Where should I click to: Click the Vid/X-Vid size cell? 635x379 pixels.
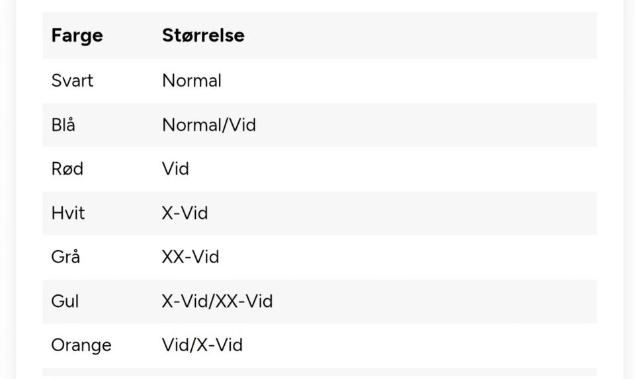202,345
